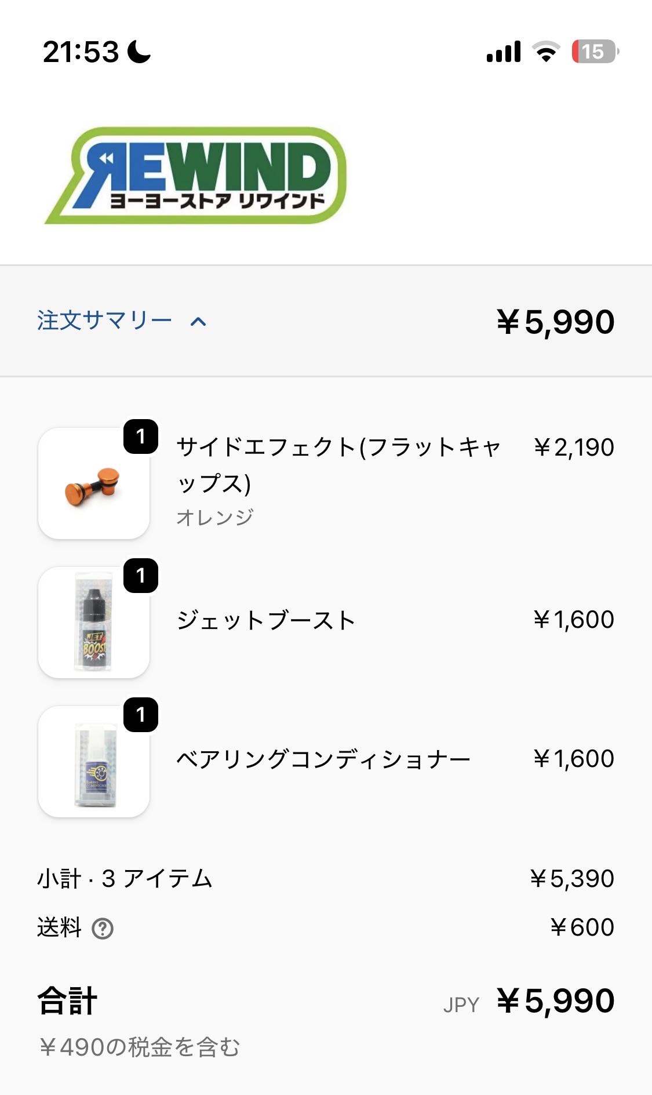Tap the orange Side Effect caps thumbnail
This screenshot has width=652, height=1095.
tap(93, 483)
